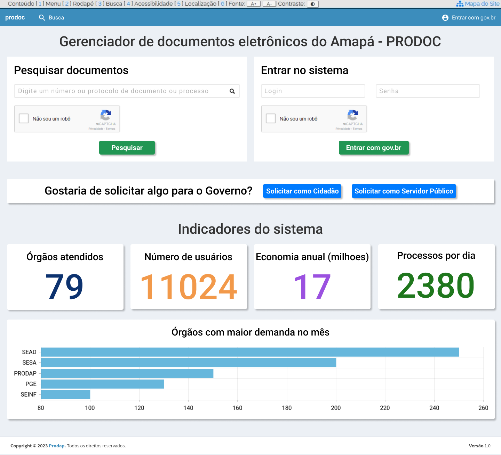This screenshot has height=455, width=501.
Task: Click reCAPTCHA logo in Pesquisar documentos panel
Action: (x=106, y=115)
